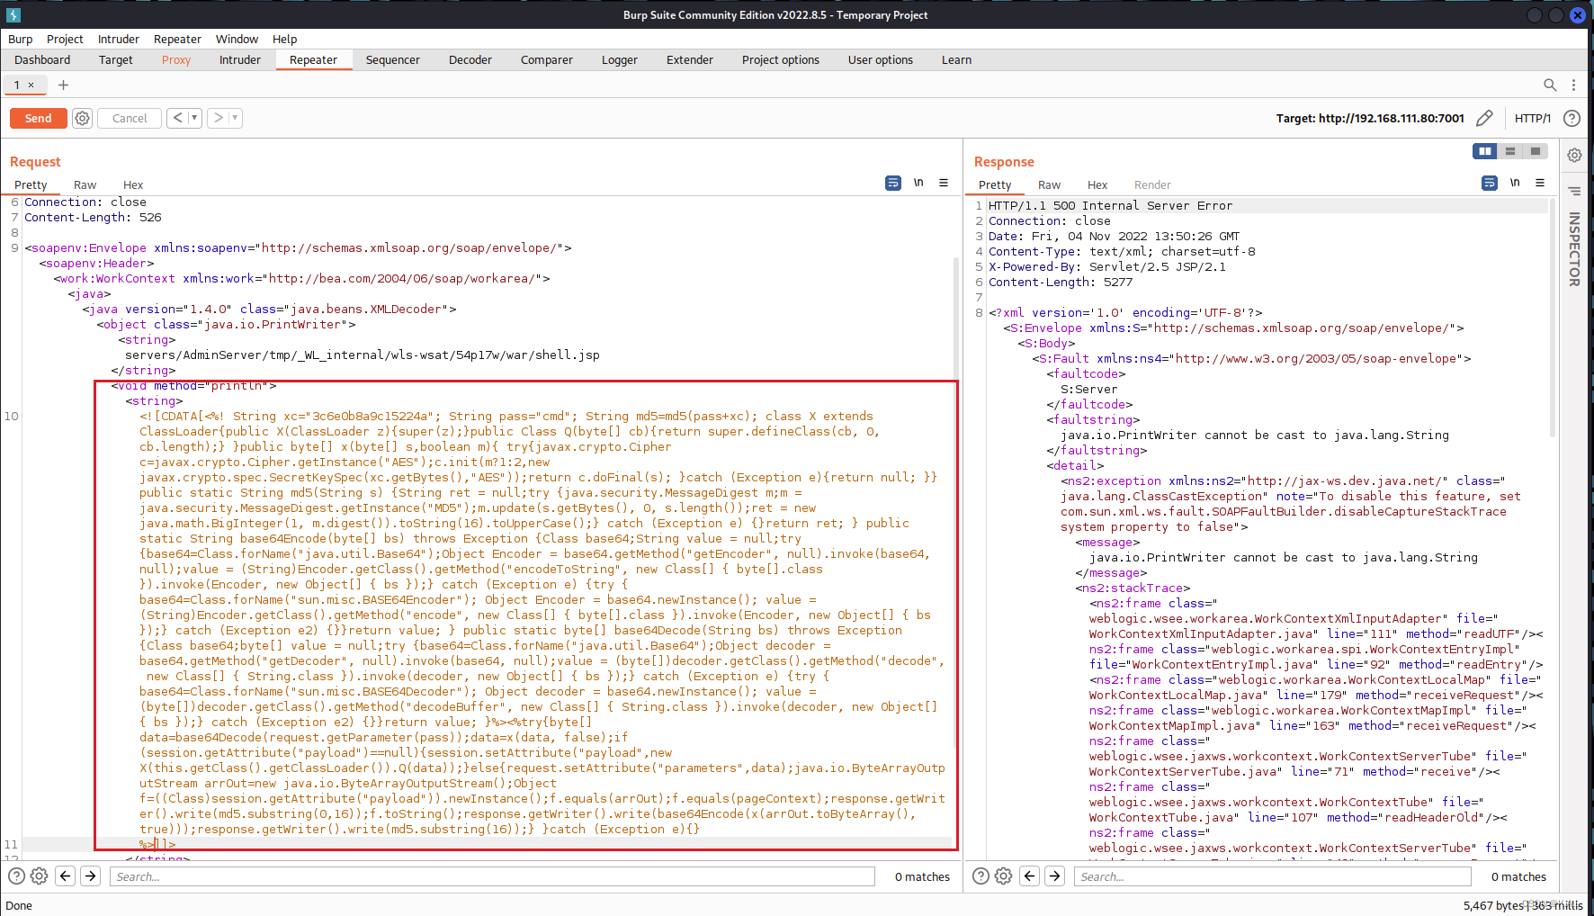The width and height of the screenshot is (1594, 916).
Task: Open the search icon in tab bar
Action: tap(1550, 85)
